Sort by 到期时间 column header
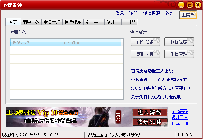The width and height of the screenshot is (203, 139). 91,43
